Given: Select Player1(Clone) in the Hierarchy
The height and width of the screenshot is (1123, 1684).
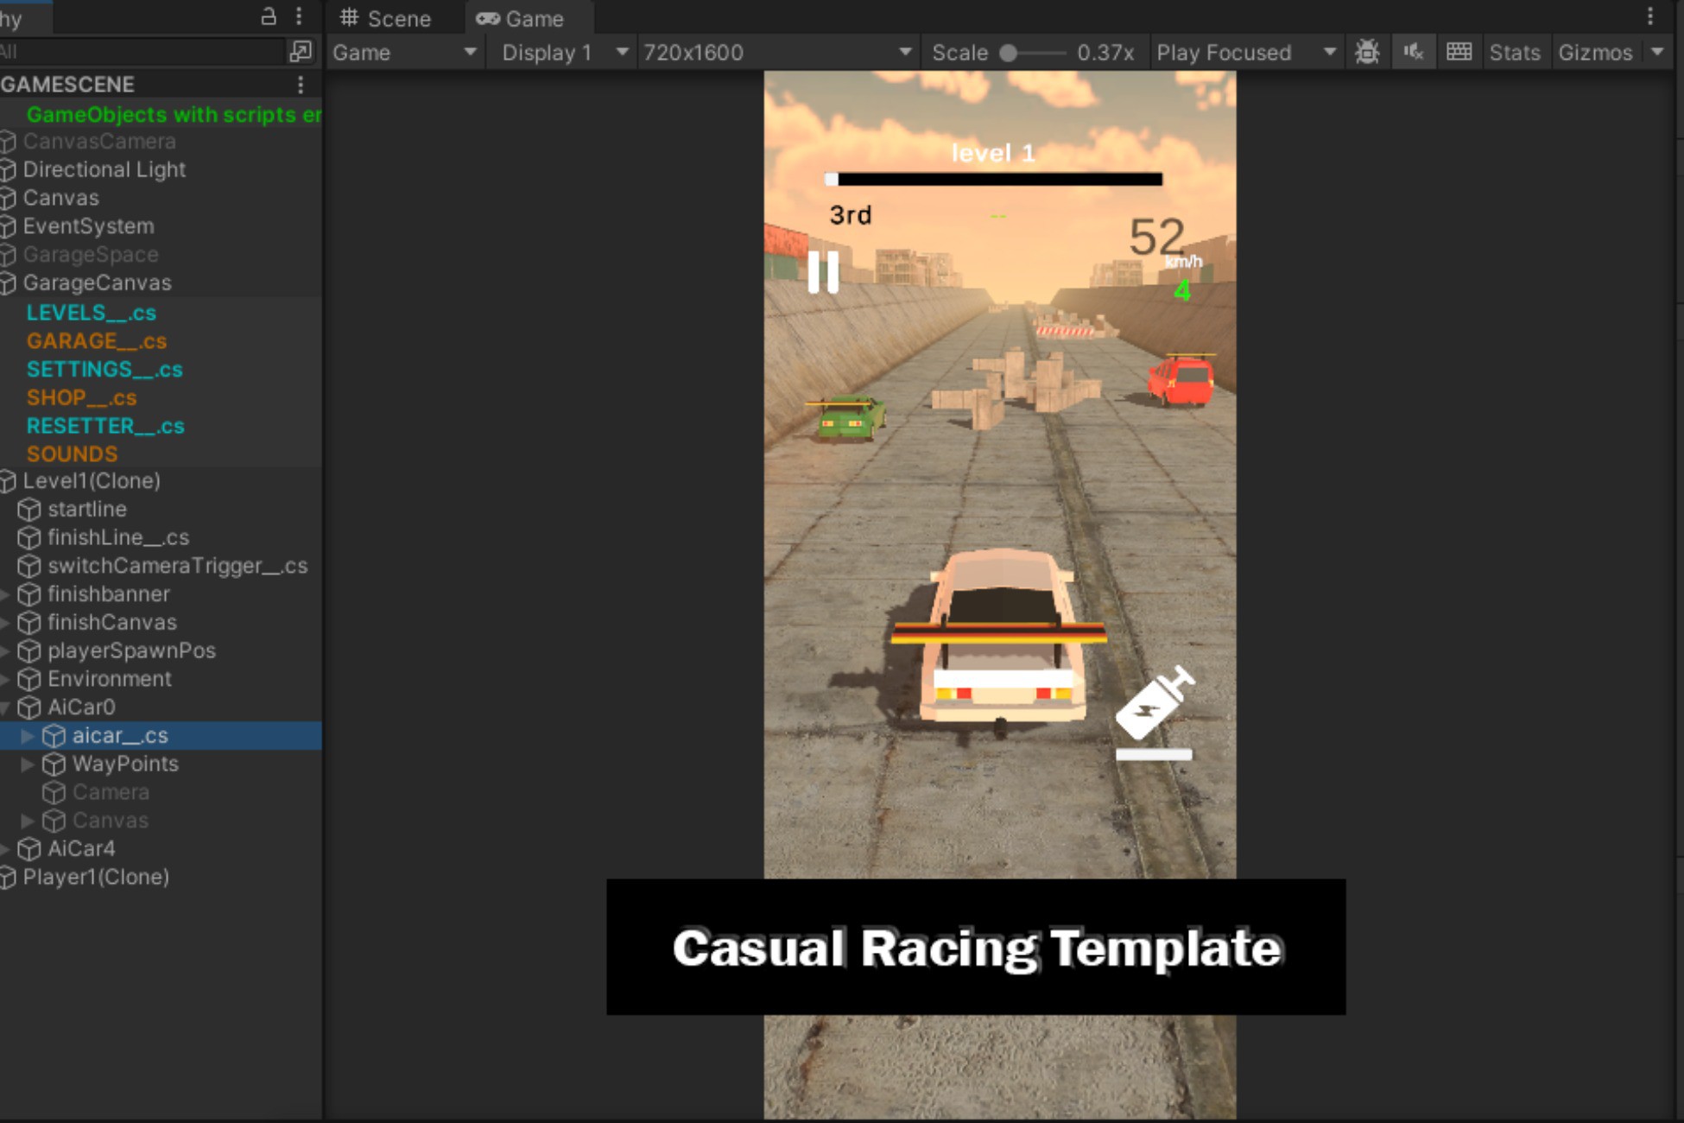Looking at the screenshot, I should [x=95, y=877].
